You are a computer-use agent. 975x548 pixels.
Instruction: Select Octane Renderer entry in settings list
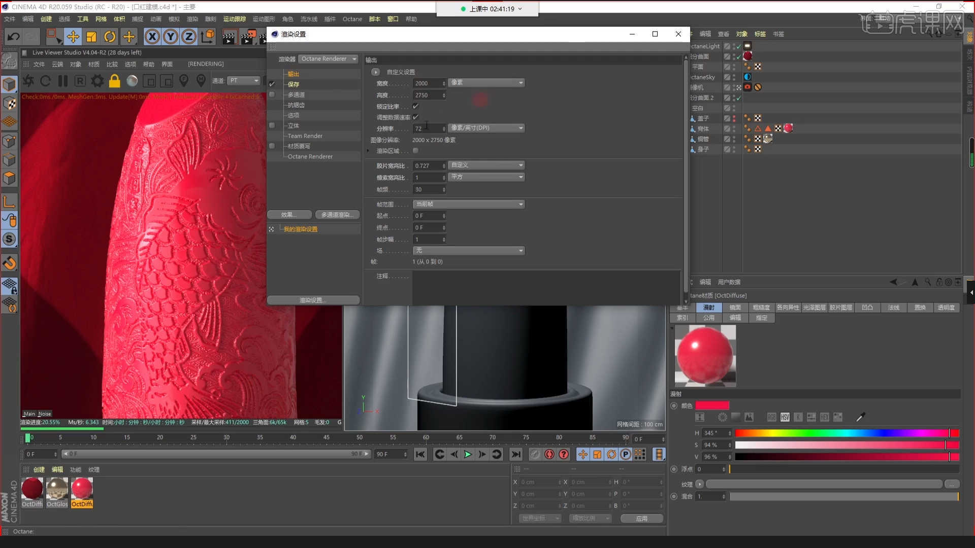coord(310,156)
